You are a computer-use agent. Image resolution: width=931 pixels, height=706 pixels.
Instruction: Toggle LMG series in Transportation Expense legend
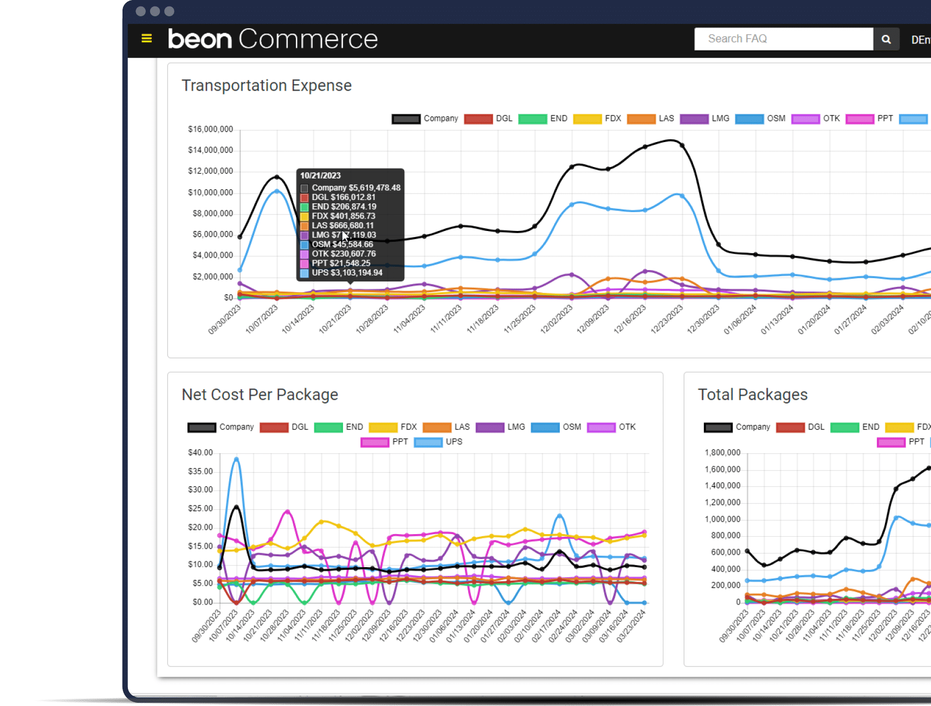[704, 119]
